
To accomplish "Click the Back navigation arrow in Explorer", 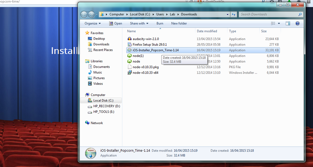I will [84, 14].
